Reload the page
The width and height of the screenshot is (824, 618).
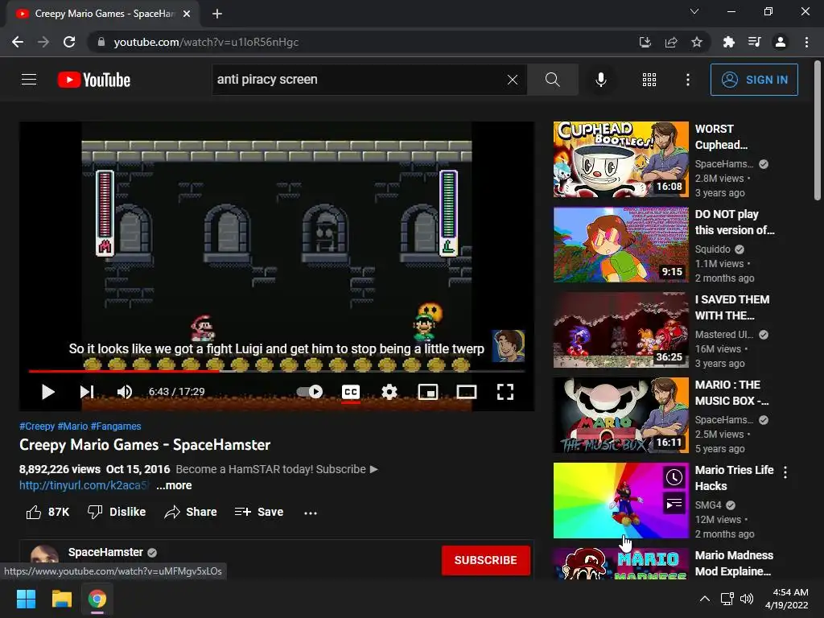69,42
